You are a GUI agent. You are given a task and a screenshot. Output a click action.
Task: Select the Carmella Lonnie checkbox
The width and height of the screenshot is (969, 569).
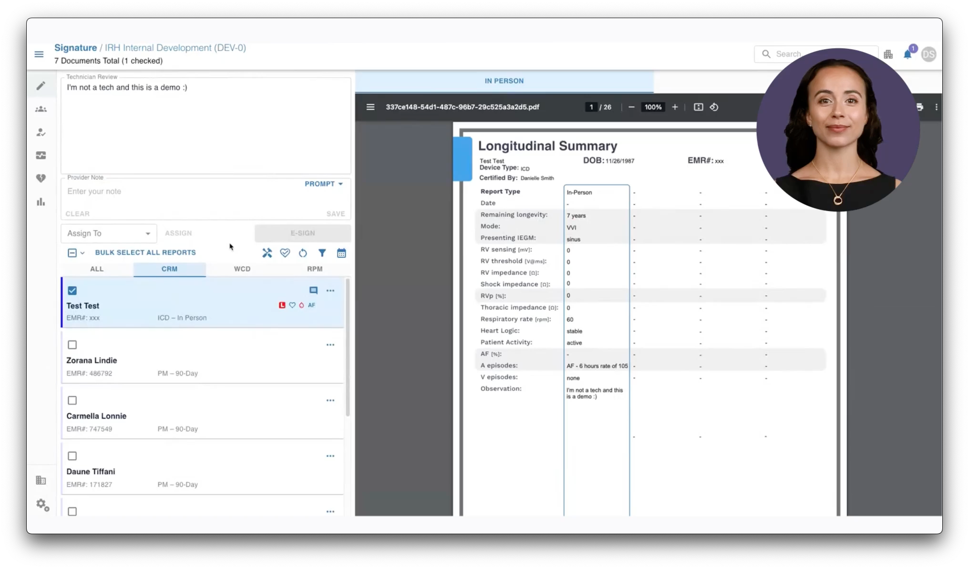pos(72,400)
